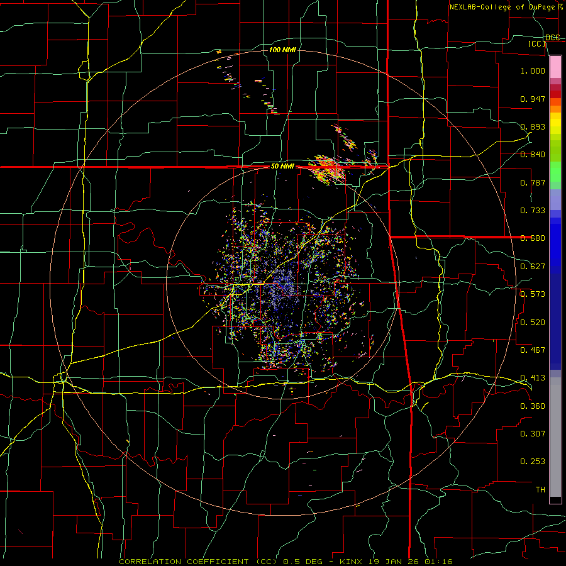Pick the gray segment of the color bar

[x=555, y=437]
